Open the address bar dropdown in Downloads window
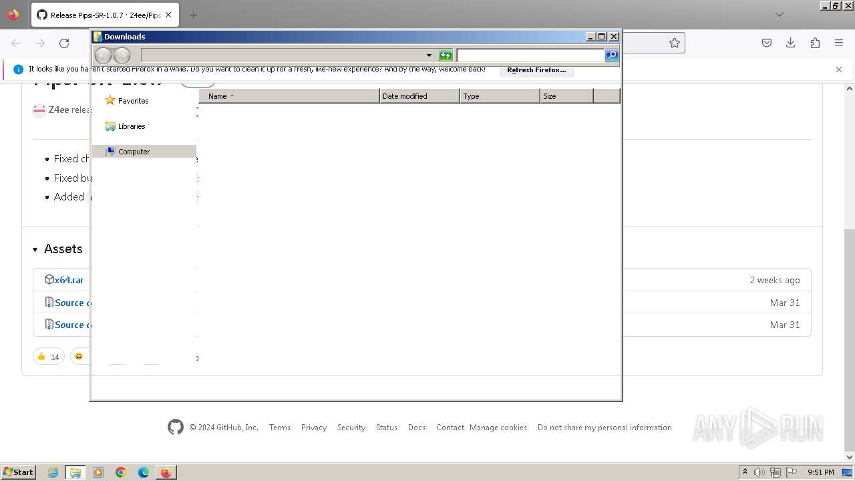The image size is (855, 481). [429, 55]
